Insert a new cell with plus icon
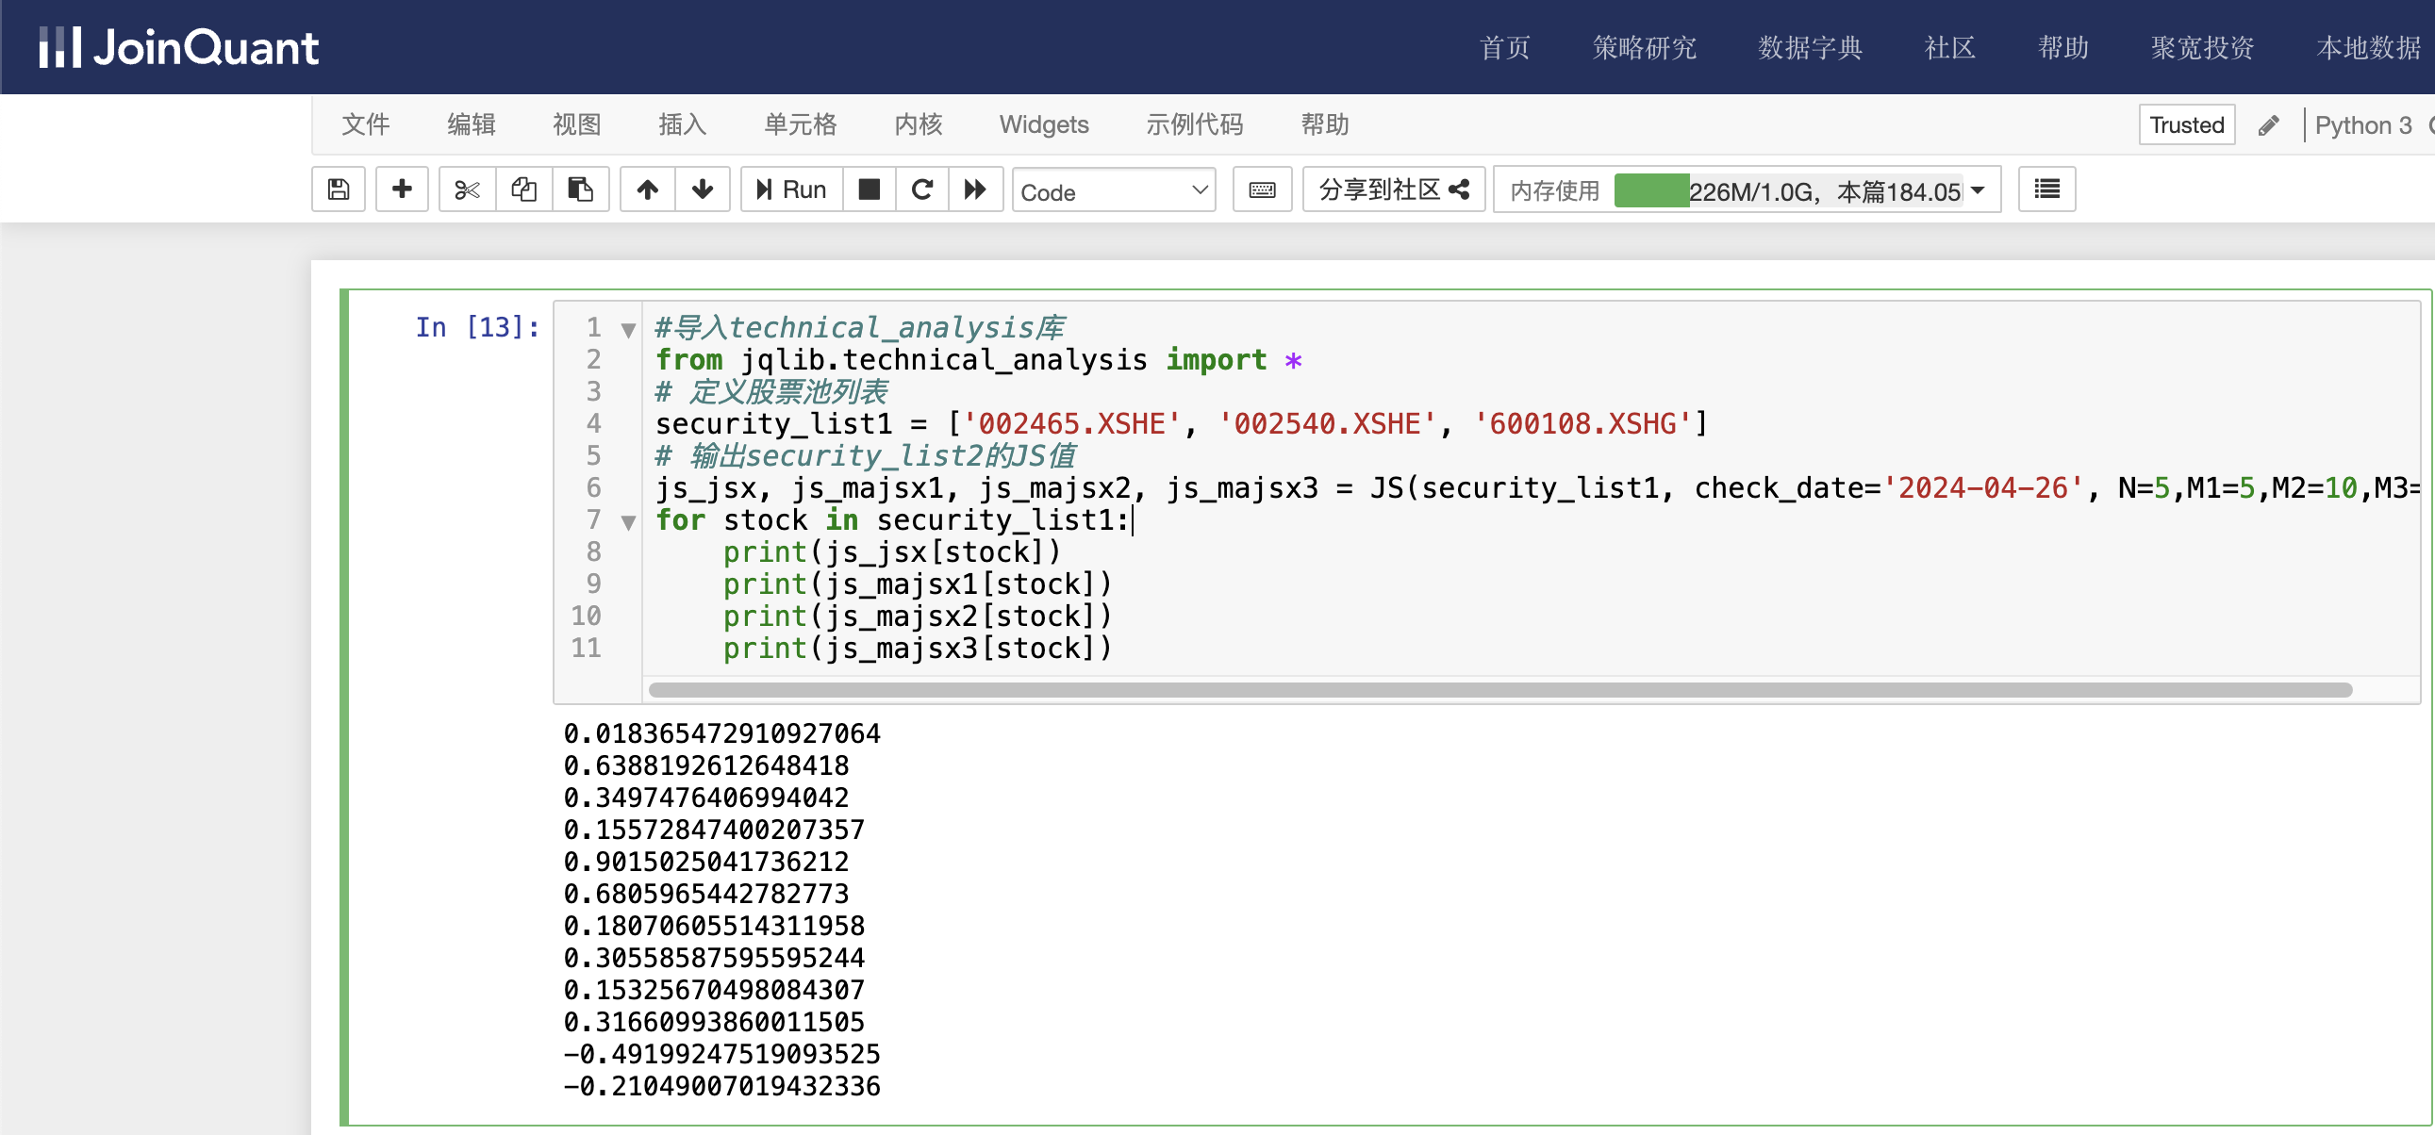The height and width of the screenshot is (1135, 2435). click(402, 190)
